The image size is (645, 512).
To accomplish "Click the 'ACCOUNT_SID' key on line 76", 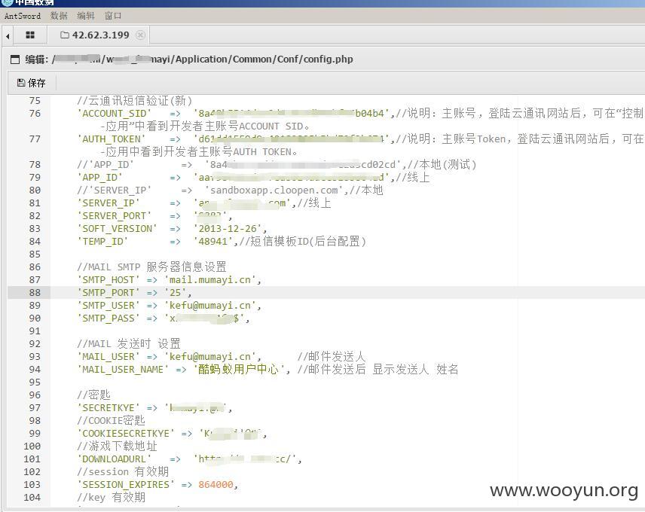I will (114, 114).
